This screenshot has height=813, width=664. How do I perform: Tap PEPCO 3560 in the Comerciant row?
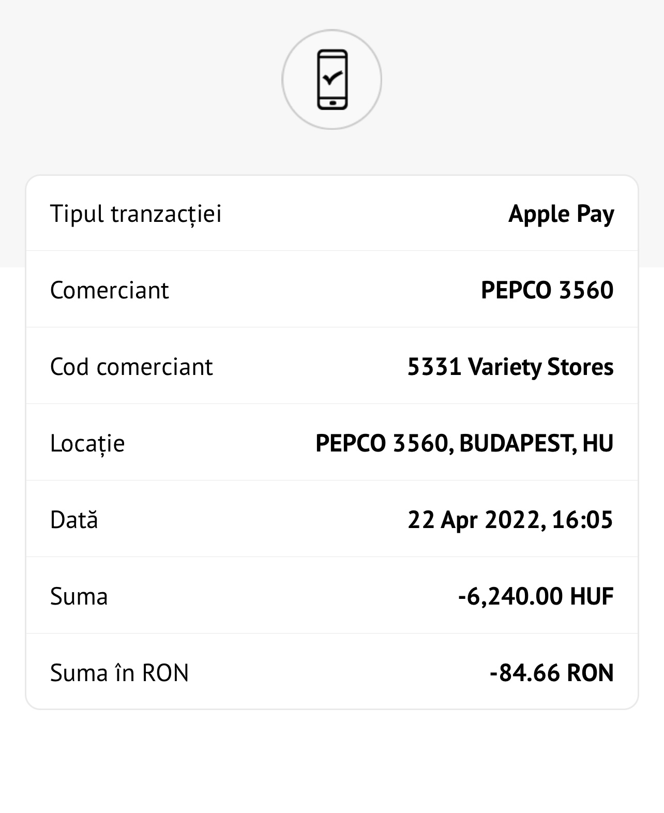point(547,290)
